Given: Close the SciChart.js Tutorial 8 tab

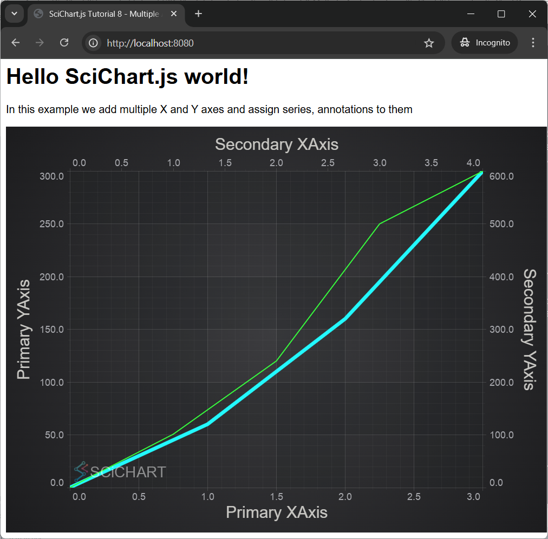Looking at the screenshot, I should (174, 14).
